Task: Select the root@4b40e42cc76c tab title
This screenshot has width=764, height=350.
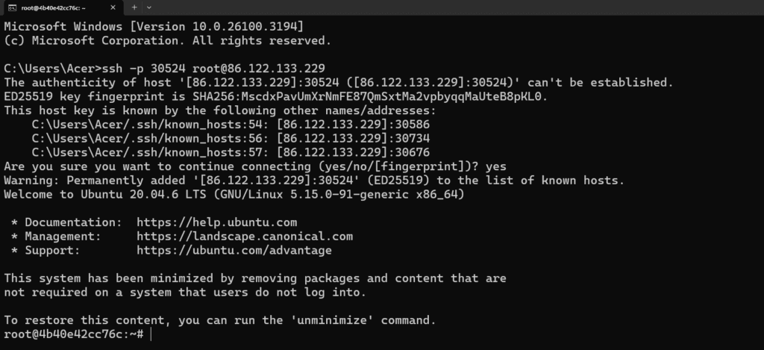Action: tap(53, 7)
